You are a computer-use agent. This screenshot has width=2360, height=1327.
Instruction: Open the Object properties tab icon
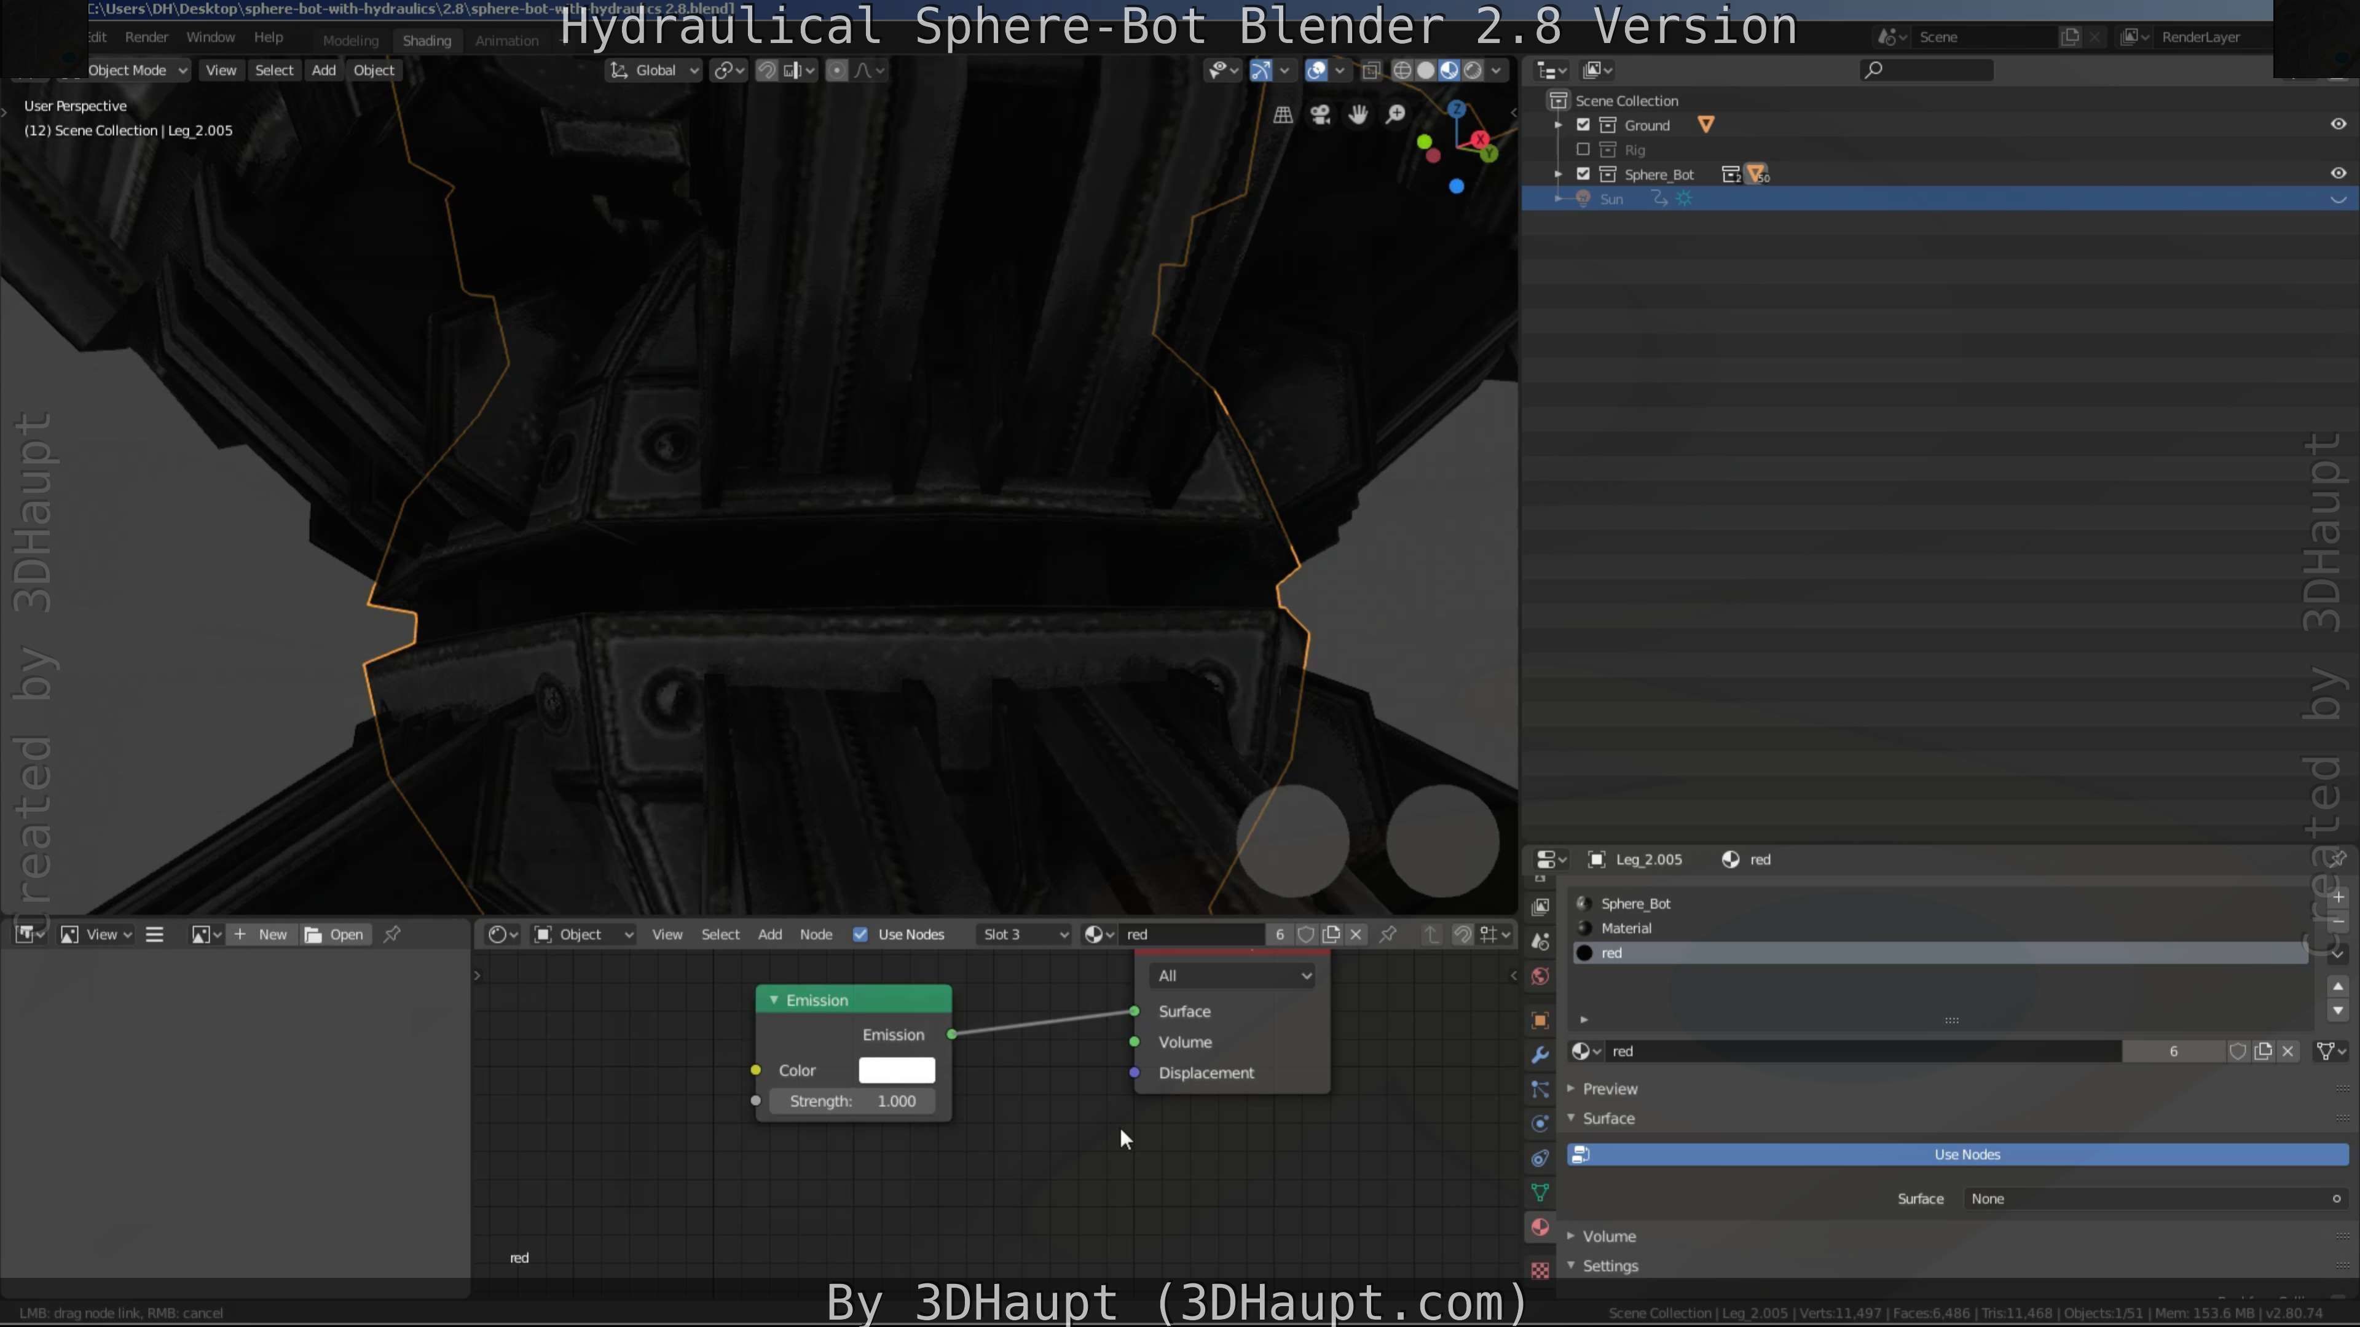click(1540, 1020)
